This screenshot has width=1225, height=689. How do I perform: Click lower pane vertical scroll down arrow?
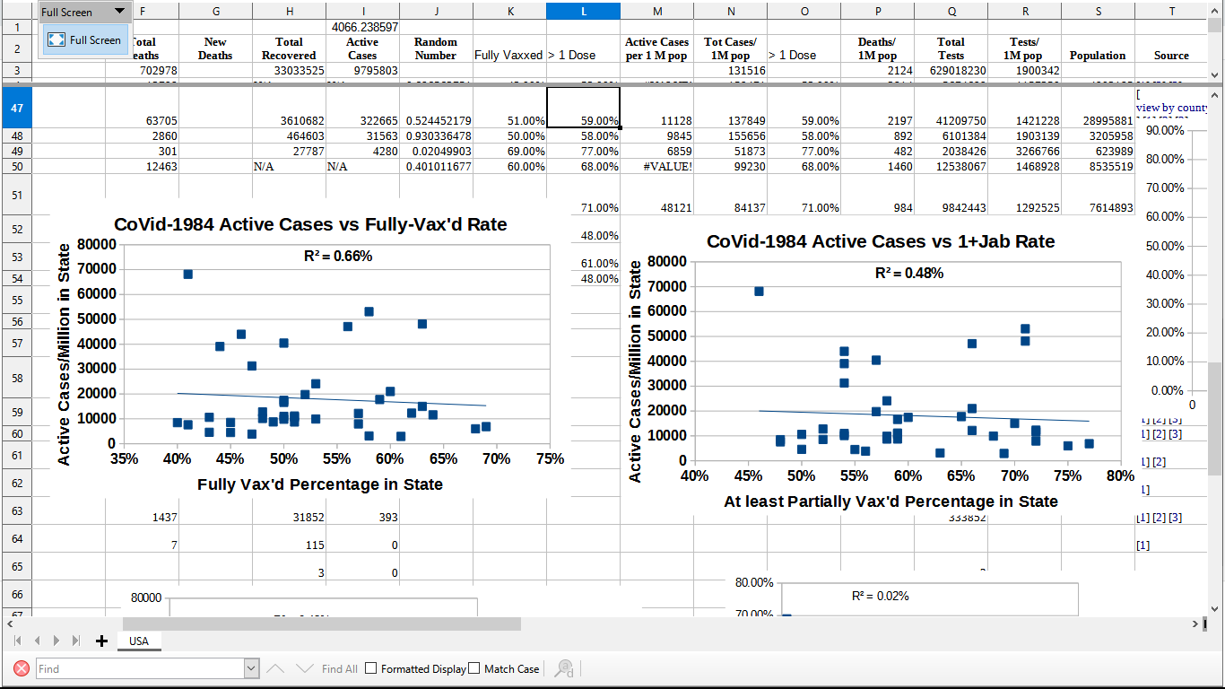(x=1215, y=608)
